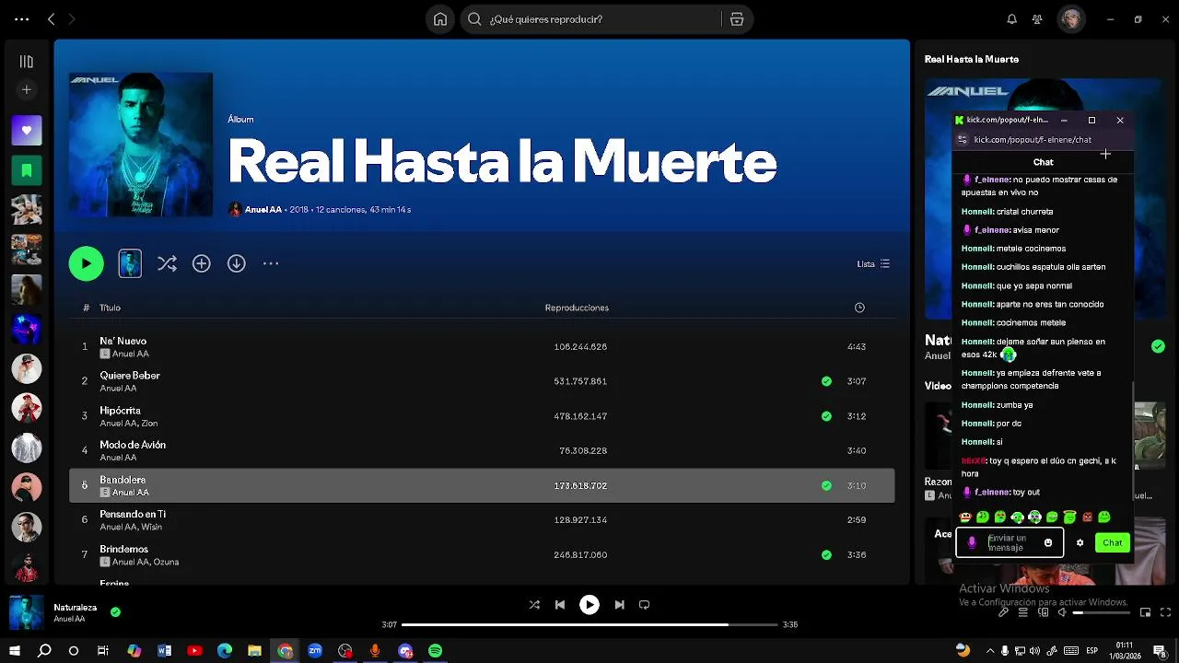Screen dimensions: 1179x663
Task: Click the Kick popout address bar URL
Action: click(x=1033, y=140)
